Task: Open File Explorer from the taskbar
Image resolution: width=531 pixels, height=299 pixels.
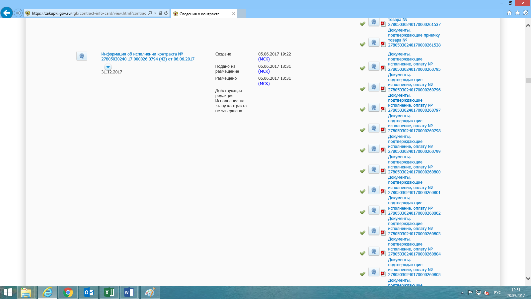Action: coord(26,292)
